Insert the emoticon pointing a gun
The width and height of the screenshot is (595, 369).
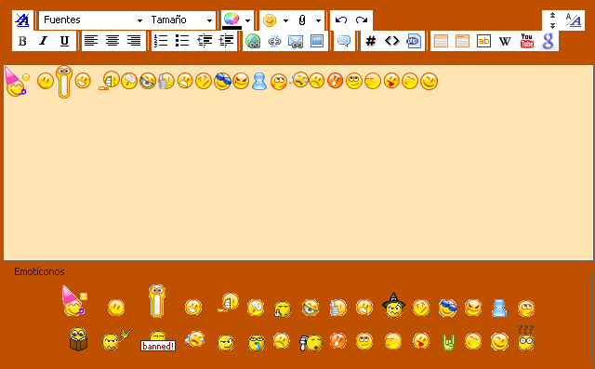[x=311, y=343]
